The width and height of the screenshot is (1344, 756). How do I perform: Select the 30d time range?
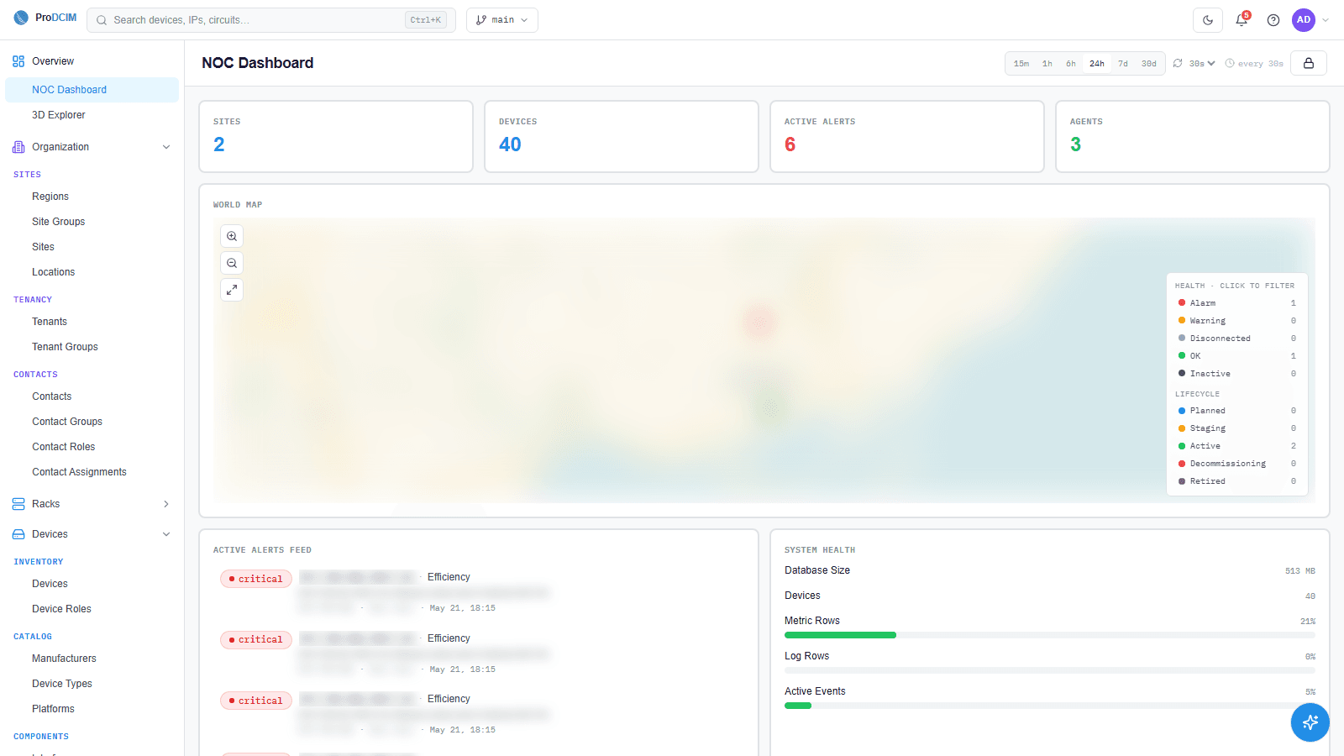tap(1149, 64)
